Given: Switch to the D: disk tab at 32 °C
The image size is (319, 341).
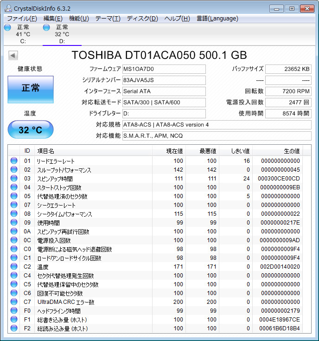Looking at the screenshot, I should coord(62,34).
